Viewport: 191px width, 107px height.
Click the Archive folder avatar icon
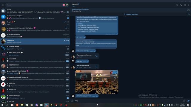click(x=3, y=11)
